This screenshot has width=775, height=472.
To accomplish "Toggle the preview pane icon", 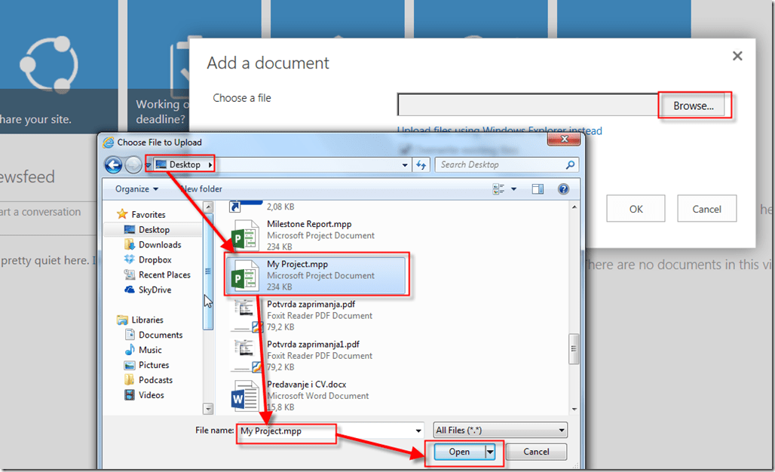I will (x=538, y=189).
